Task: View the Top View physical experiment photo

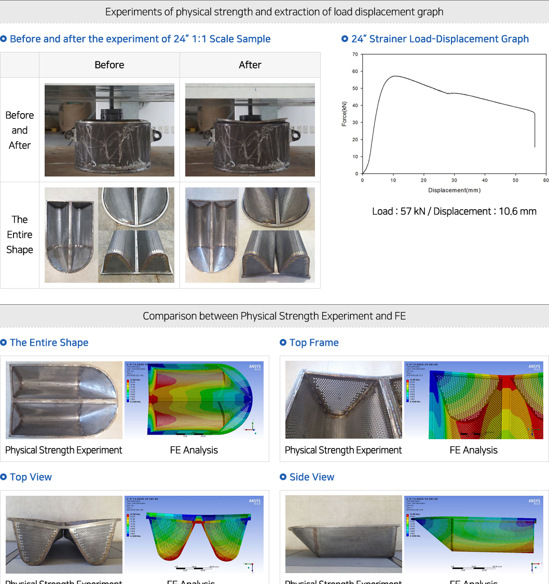Action: pos(64,535)
